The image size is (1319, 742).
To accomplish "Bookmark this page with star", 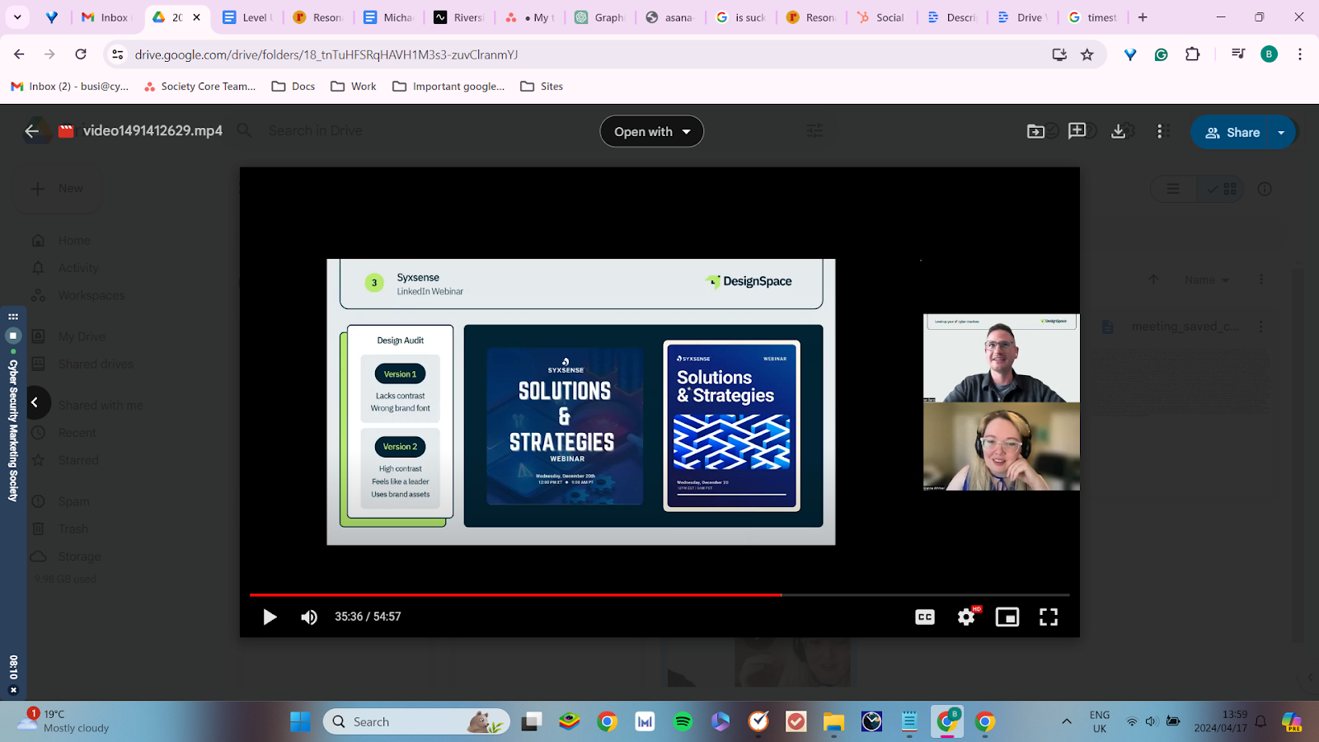I will 1087,54.
